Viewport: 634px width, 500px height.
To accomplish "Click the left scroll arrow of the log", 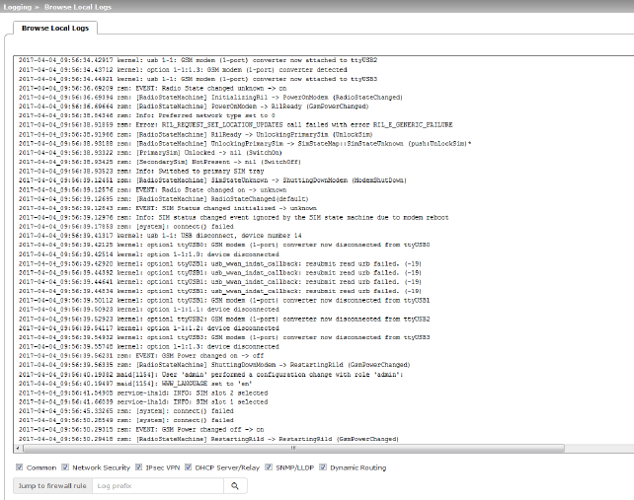I will click(18, 448).
